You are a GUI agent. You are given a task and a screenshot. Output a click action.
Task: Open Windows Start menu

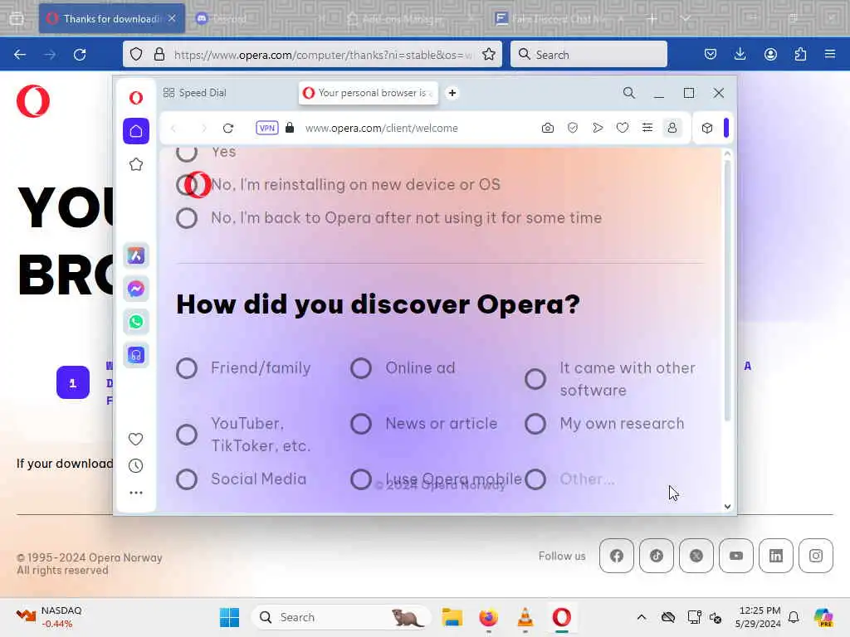pos(229,617)
